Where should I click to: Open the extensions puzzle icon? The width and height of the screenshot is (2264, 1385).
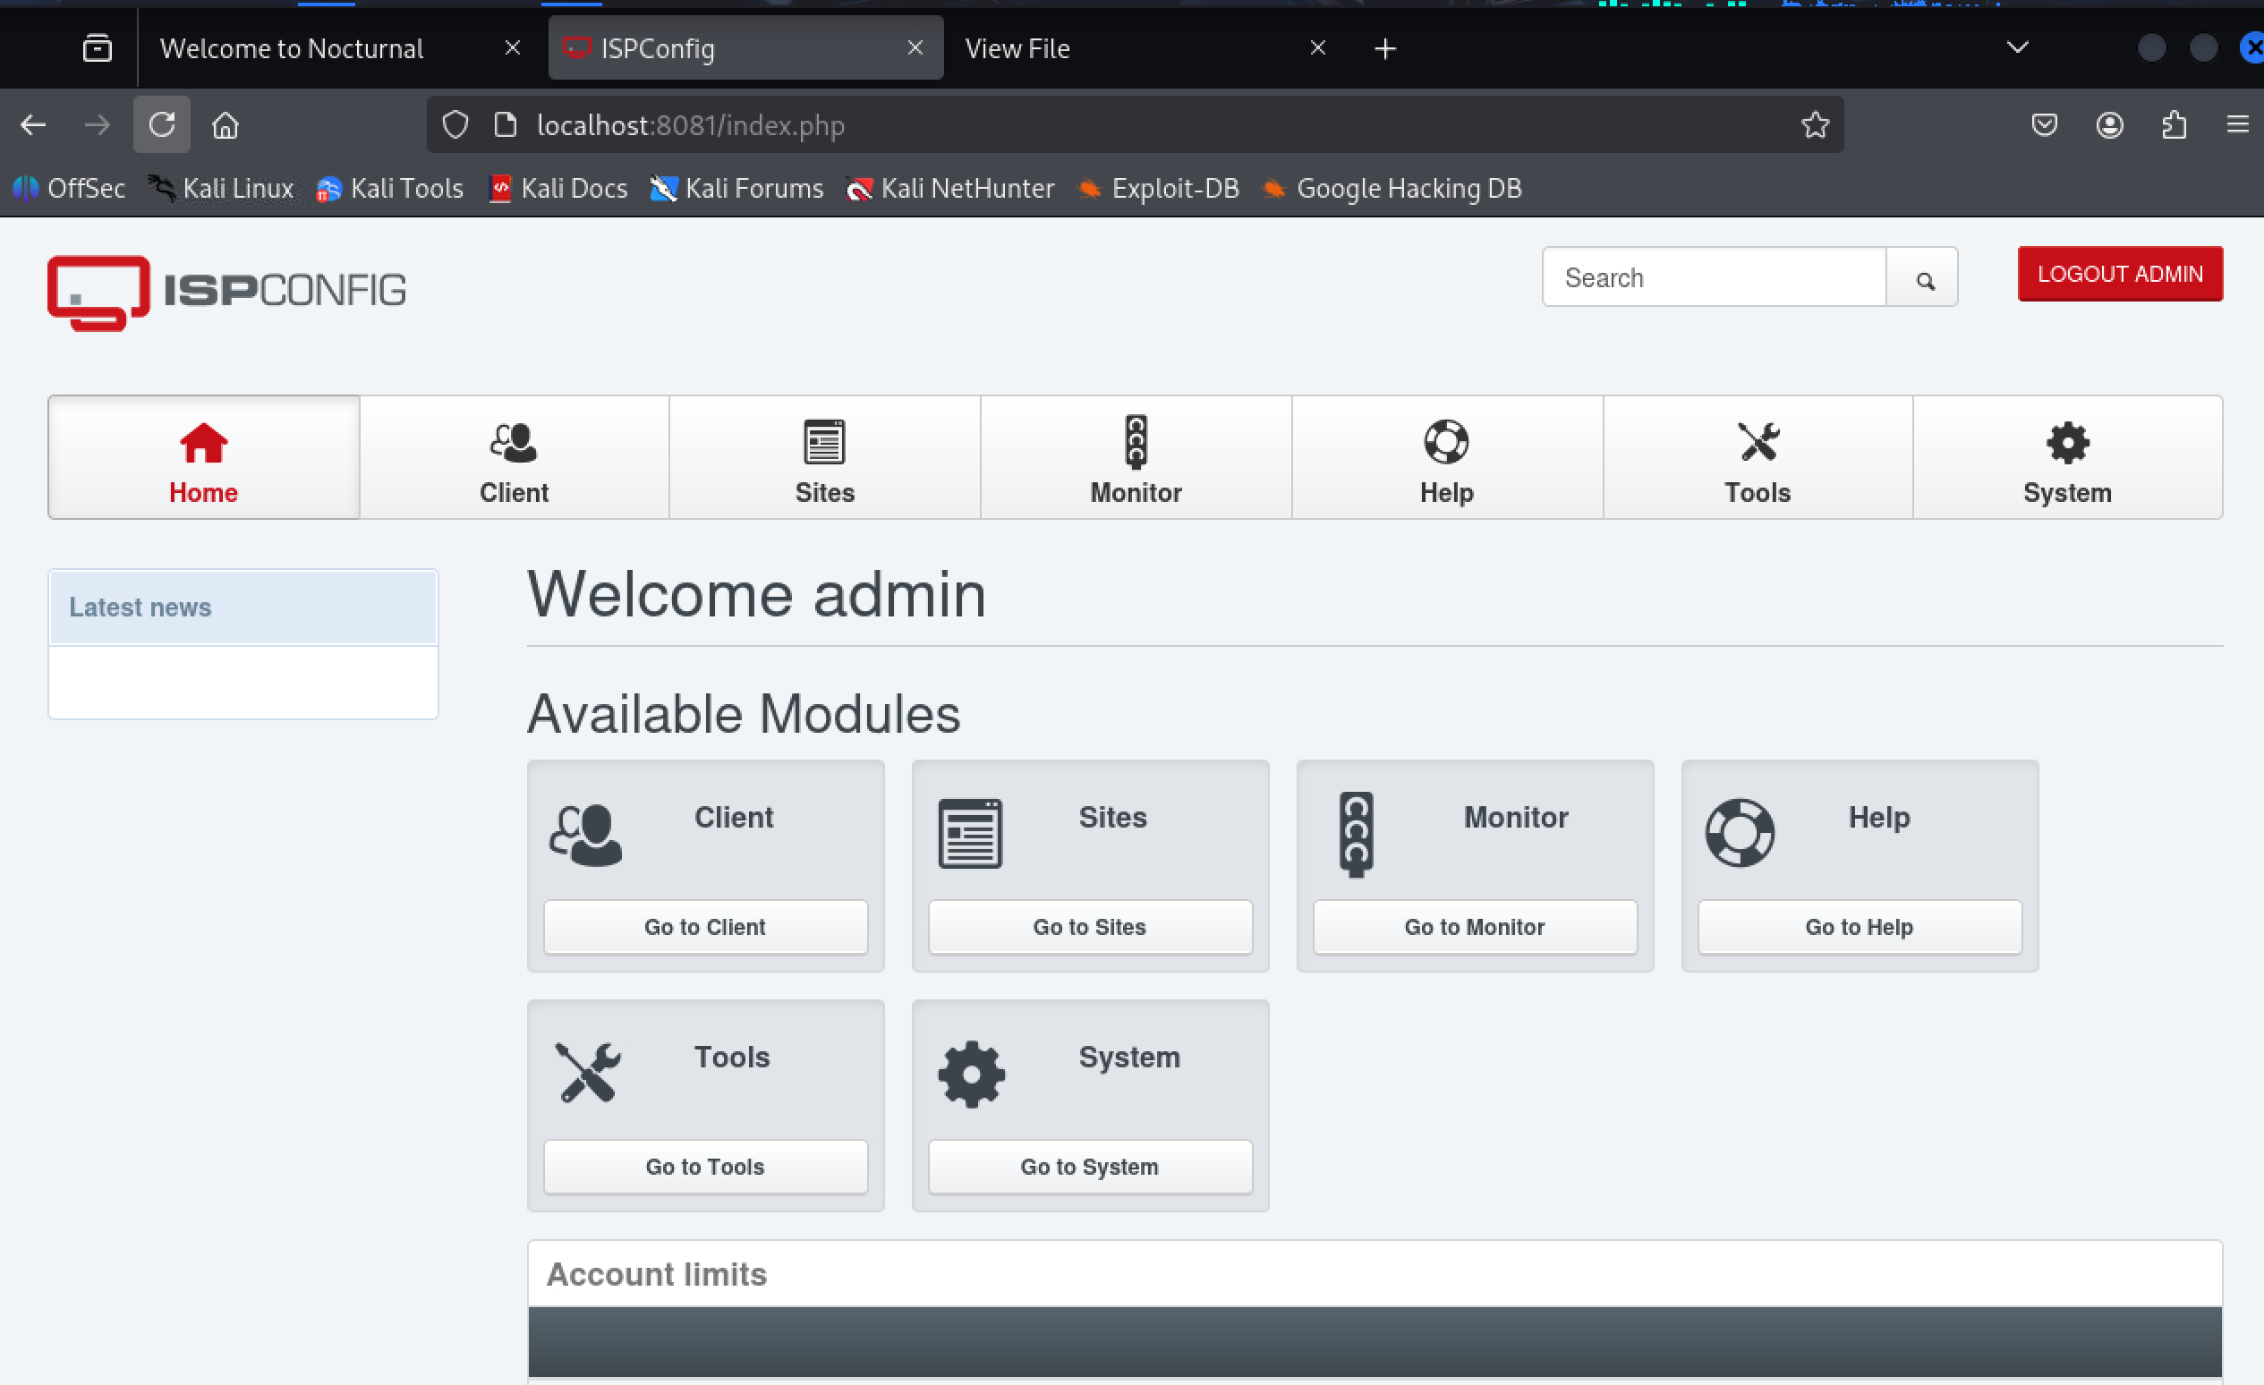[x=2174, y=125]
